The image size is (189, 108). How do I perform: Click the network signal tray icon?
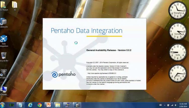(172, 105)
